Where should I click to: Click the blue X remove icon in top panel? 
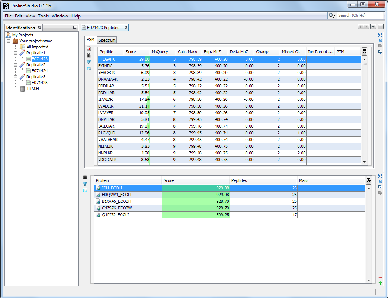380,41
